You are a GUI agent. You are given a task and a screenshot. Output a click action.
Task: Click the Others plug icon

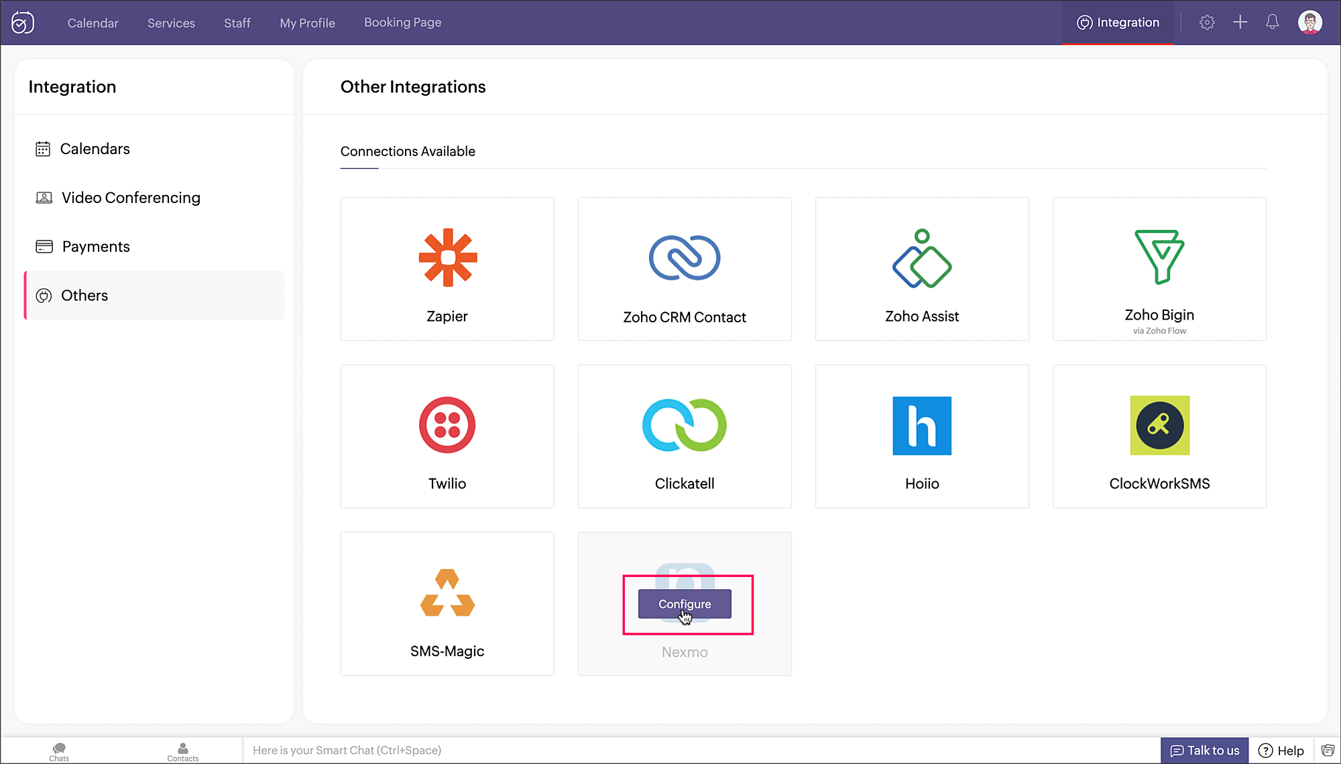[44, 296]
